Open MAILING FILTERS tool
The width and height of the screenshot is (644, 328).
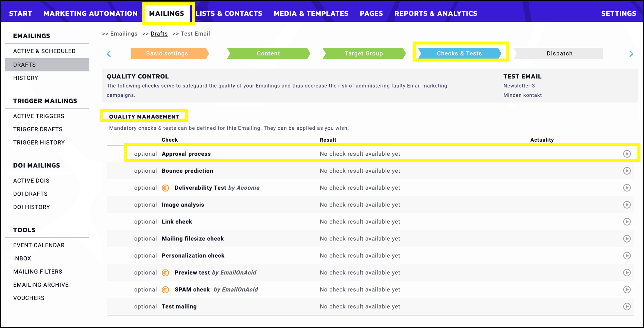[38, 272]
